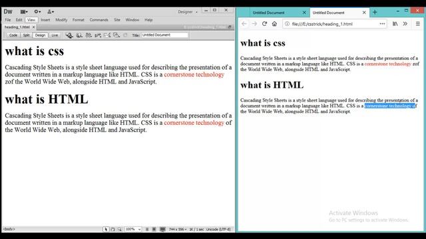Choose the Zoom tool in status bar

119,229
